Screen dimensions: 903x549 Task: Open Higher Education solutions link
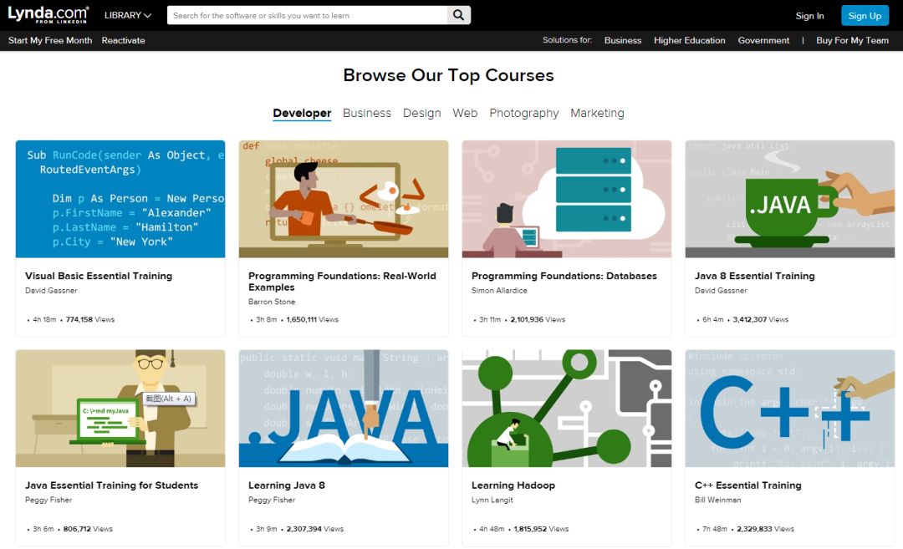[689, 40]
